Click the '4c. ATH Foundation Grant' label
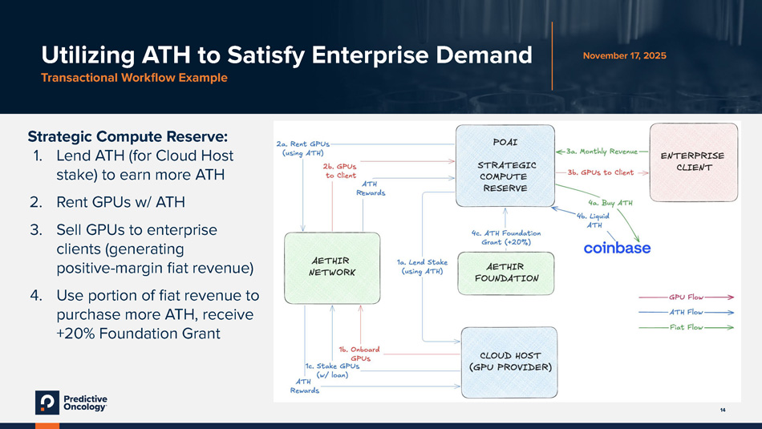Viewport: 762px width, 429px height. pos(505,237)
